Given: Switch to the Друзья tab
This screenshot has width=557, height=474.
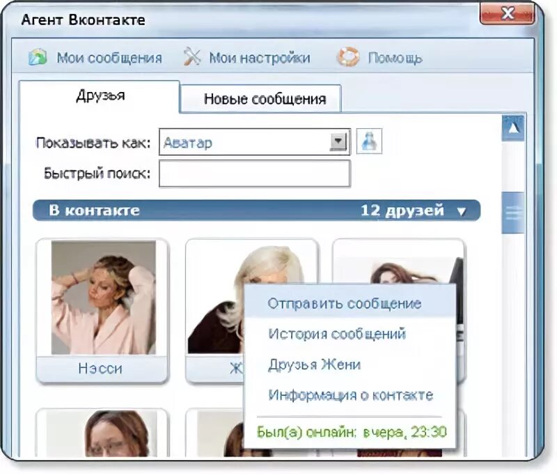Looking at the screenshot, I should (100, 96).
